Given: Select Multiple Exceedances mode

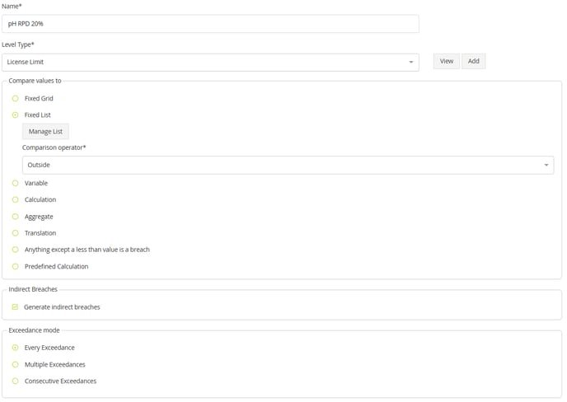Looking at the screenshot, I should [x=16, y=364].
